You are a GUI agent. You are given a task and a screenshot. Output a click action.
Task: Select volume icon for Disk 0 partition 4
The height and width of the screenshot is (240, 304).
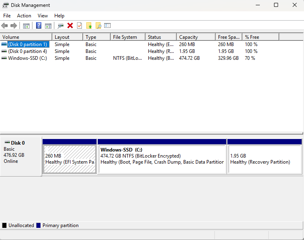(4, 51)
